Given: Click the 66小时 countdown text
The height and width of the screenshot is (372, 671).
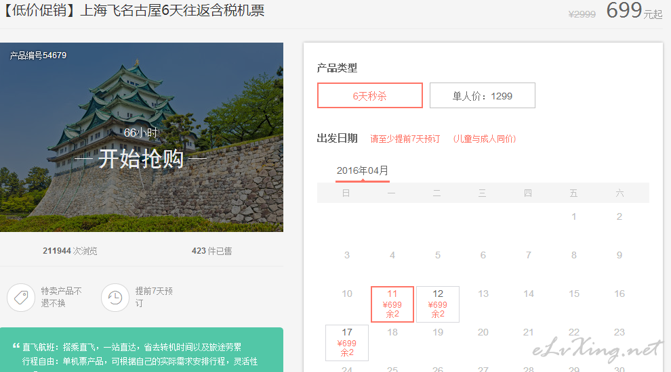Looking at the screenshot, I should [x=141, y=133].
